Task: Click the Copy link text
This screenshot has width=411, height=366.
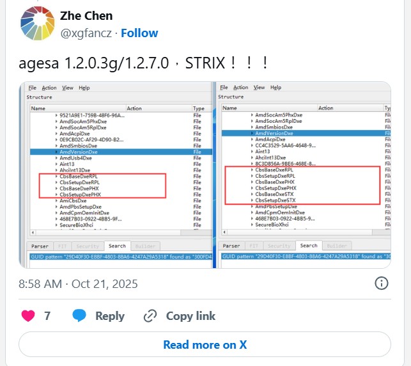Action: click(190, 316)
